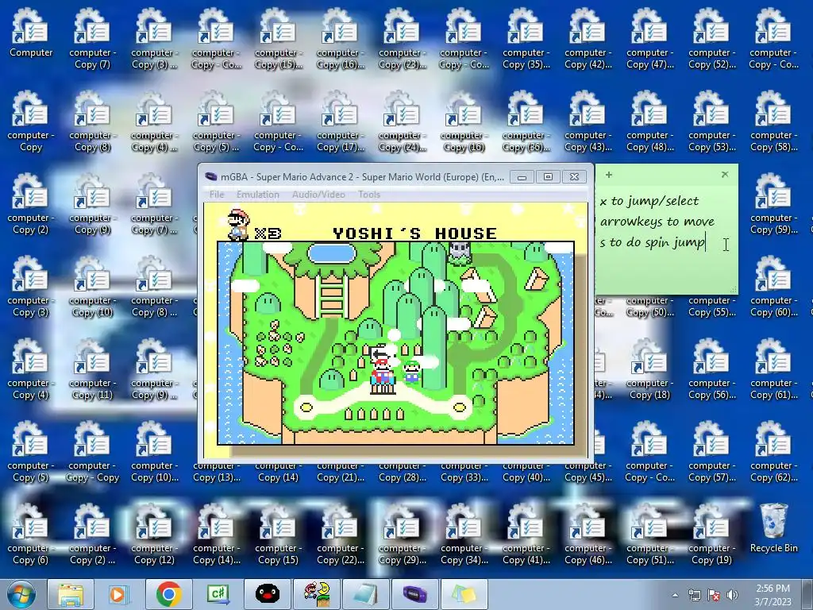Open the Action Center flag icon

(x=714, y=595)
